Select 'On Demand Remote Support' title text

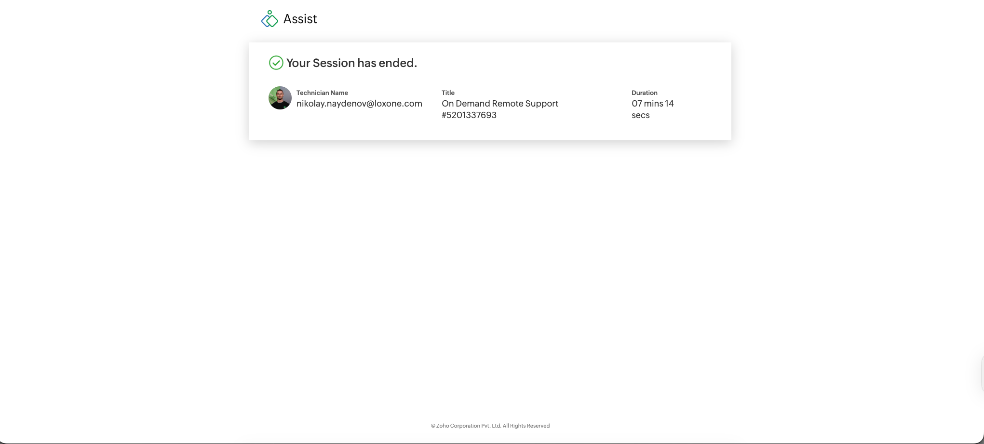pyautogui.click(x=499, y=104)
